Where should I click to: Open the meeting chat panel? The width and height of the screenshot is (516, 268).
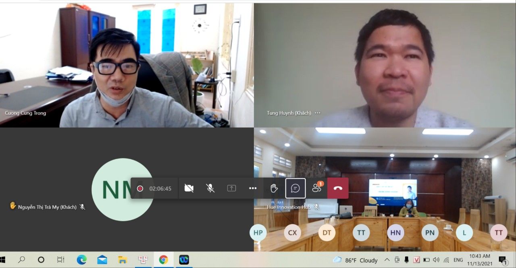pos(295,188)
